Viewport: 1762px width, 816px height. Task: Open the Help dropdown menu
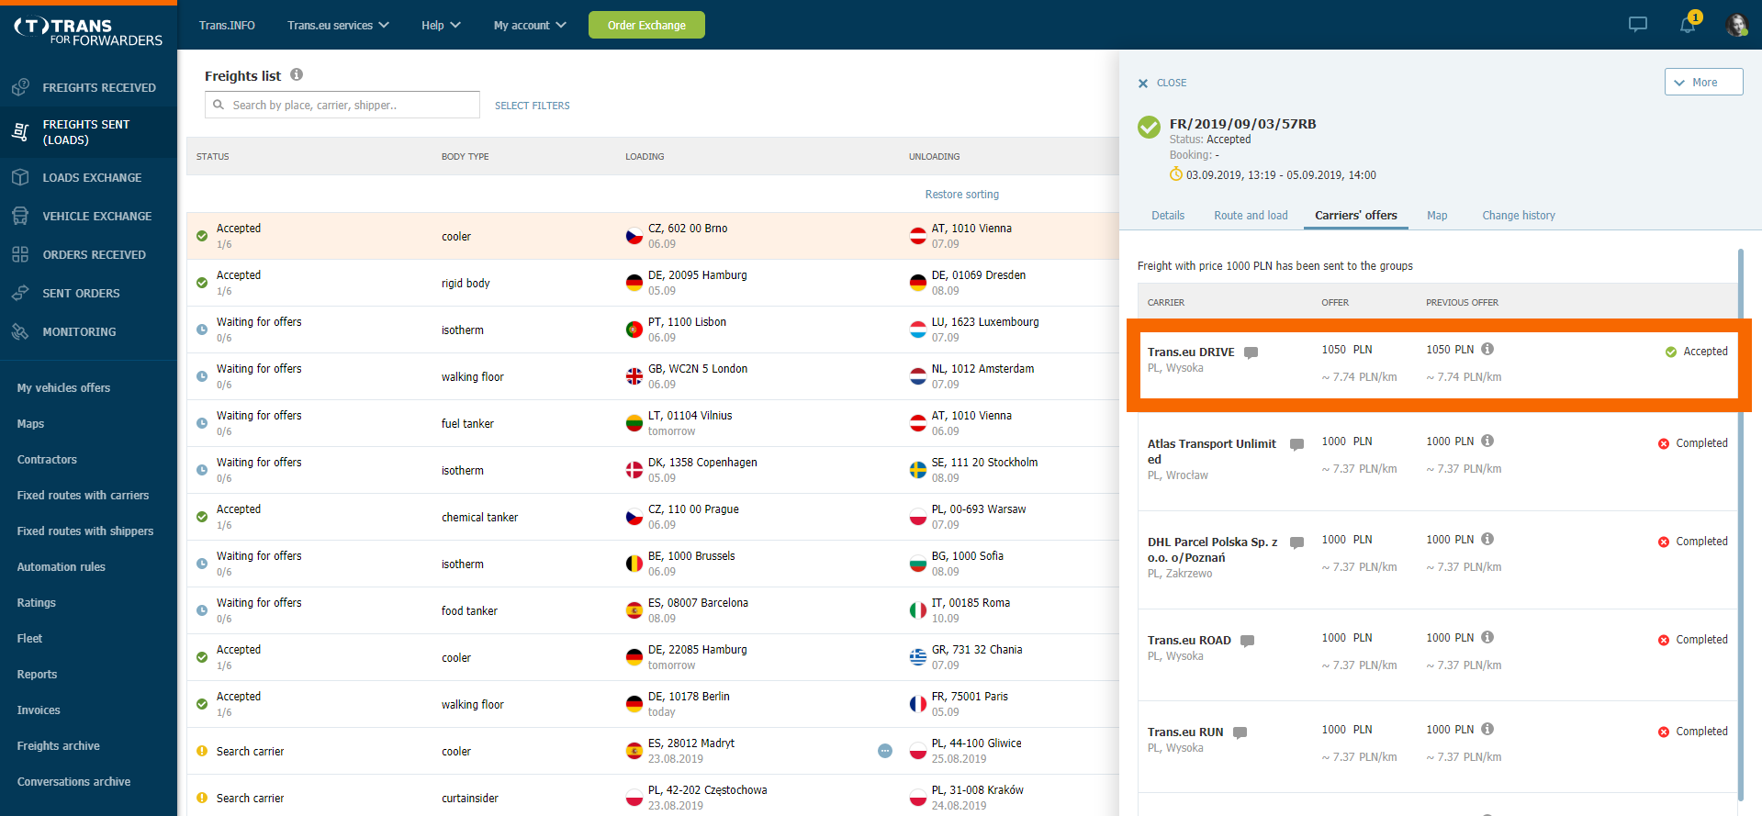[x=441, y=25]
